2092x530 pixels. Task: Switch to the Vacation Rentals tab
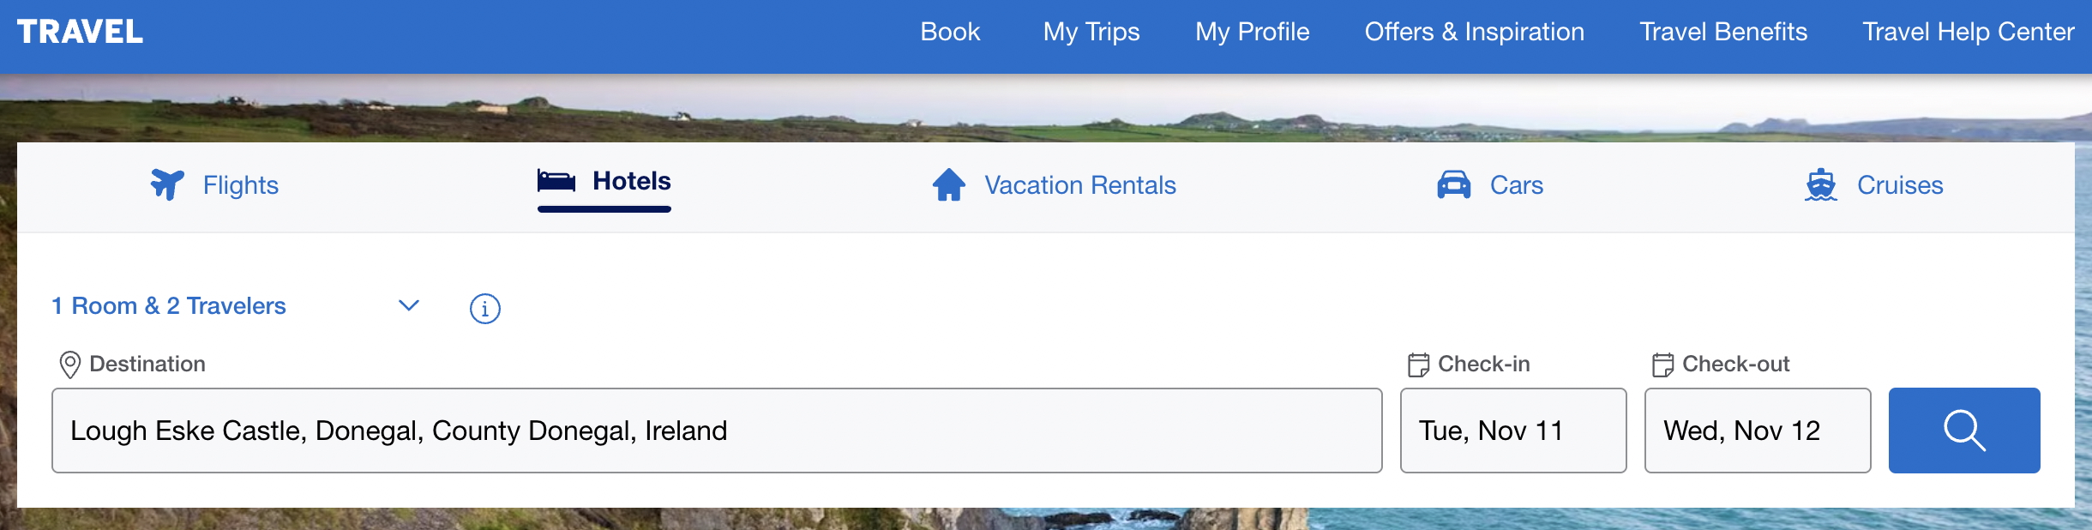point(1079,185)
